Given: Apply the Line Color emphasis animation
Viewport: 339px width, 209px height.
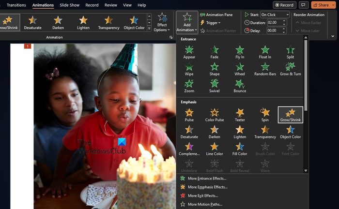Looking at the screenshot, I should tap(214, 149).
